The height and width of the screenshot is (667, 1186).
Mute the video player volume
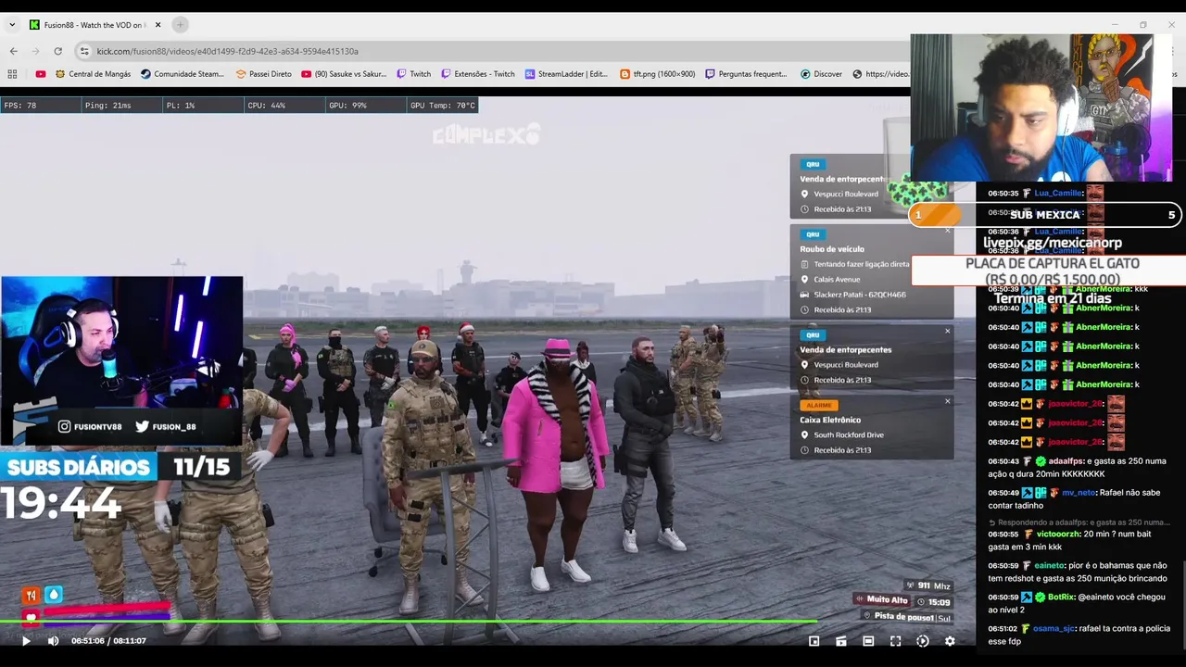(x=53, y=641)
